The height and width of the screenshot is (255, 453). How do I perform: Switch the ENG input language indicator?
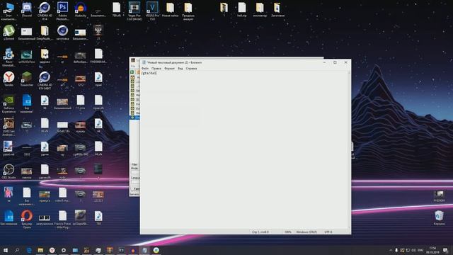tap(420, 250)
